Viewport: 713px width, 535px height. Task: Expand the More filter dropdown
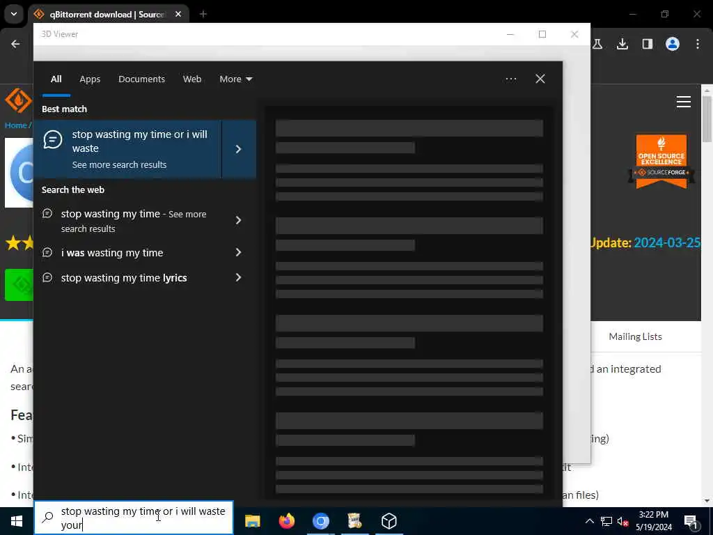click(235, 79)
